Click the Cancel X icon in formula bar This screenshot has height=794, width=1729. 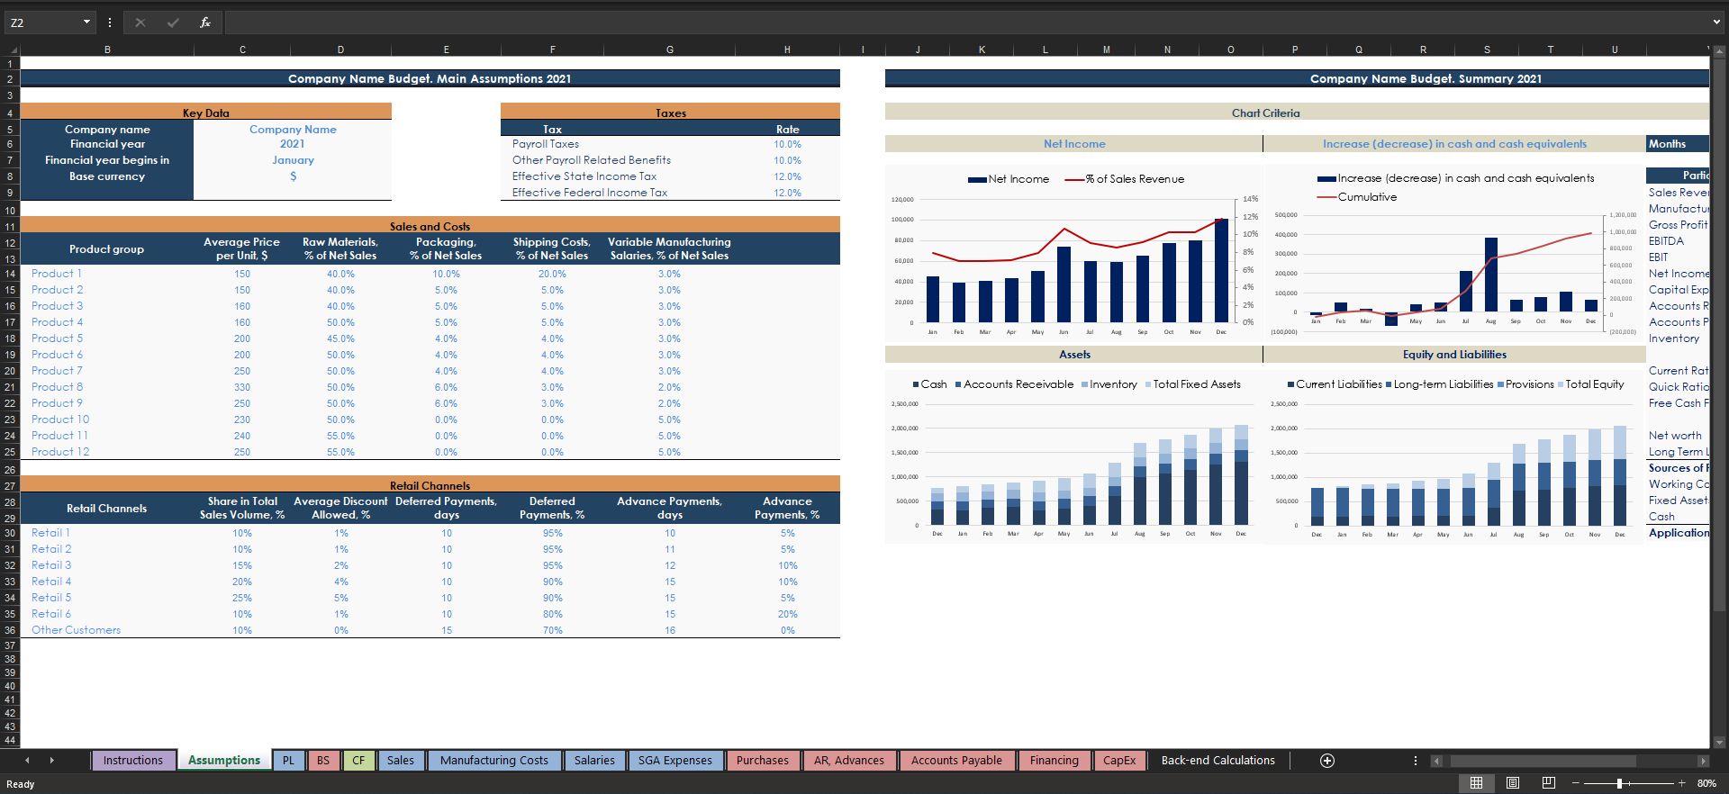[140, 23]
